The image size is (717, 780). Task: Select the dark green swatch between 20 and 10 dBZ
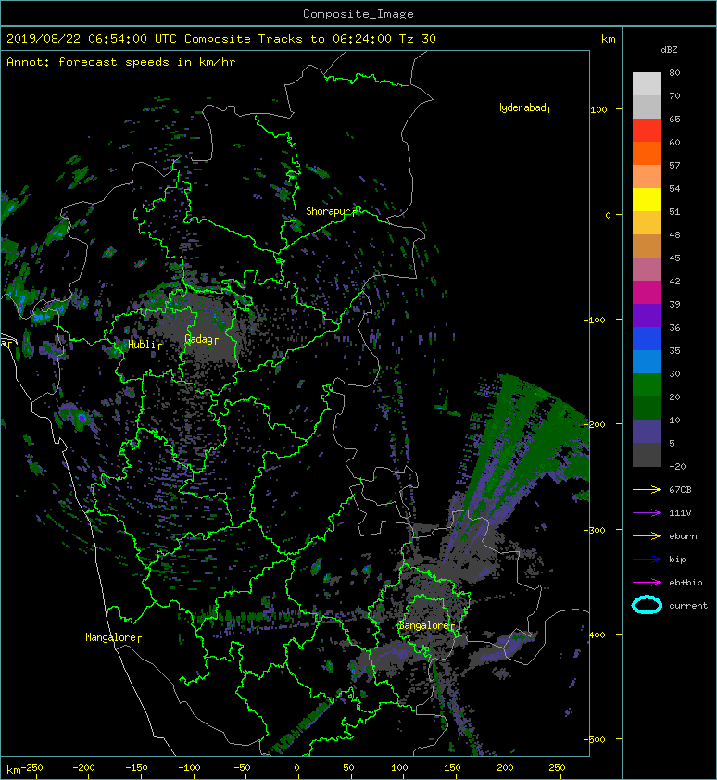coord(647,408)
